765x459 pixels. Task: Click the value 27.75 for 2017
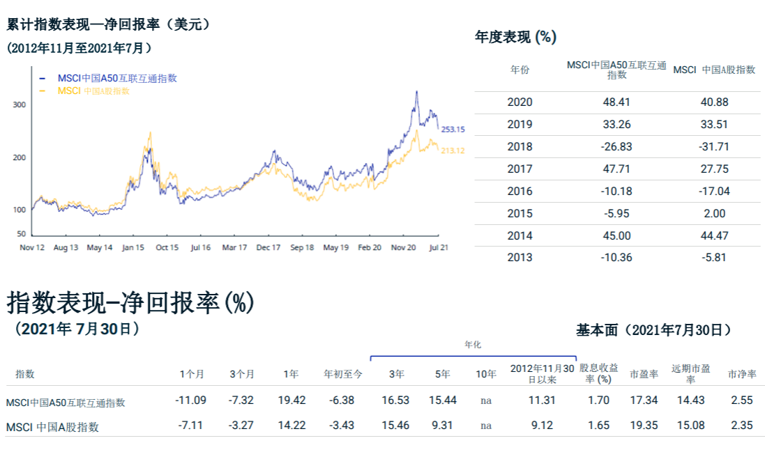(x=714, y=169)
